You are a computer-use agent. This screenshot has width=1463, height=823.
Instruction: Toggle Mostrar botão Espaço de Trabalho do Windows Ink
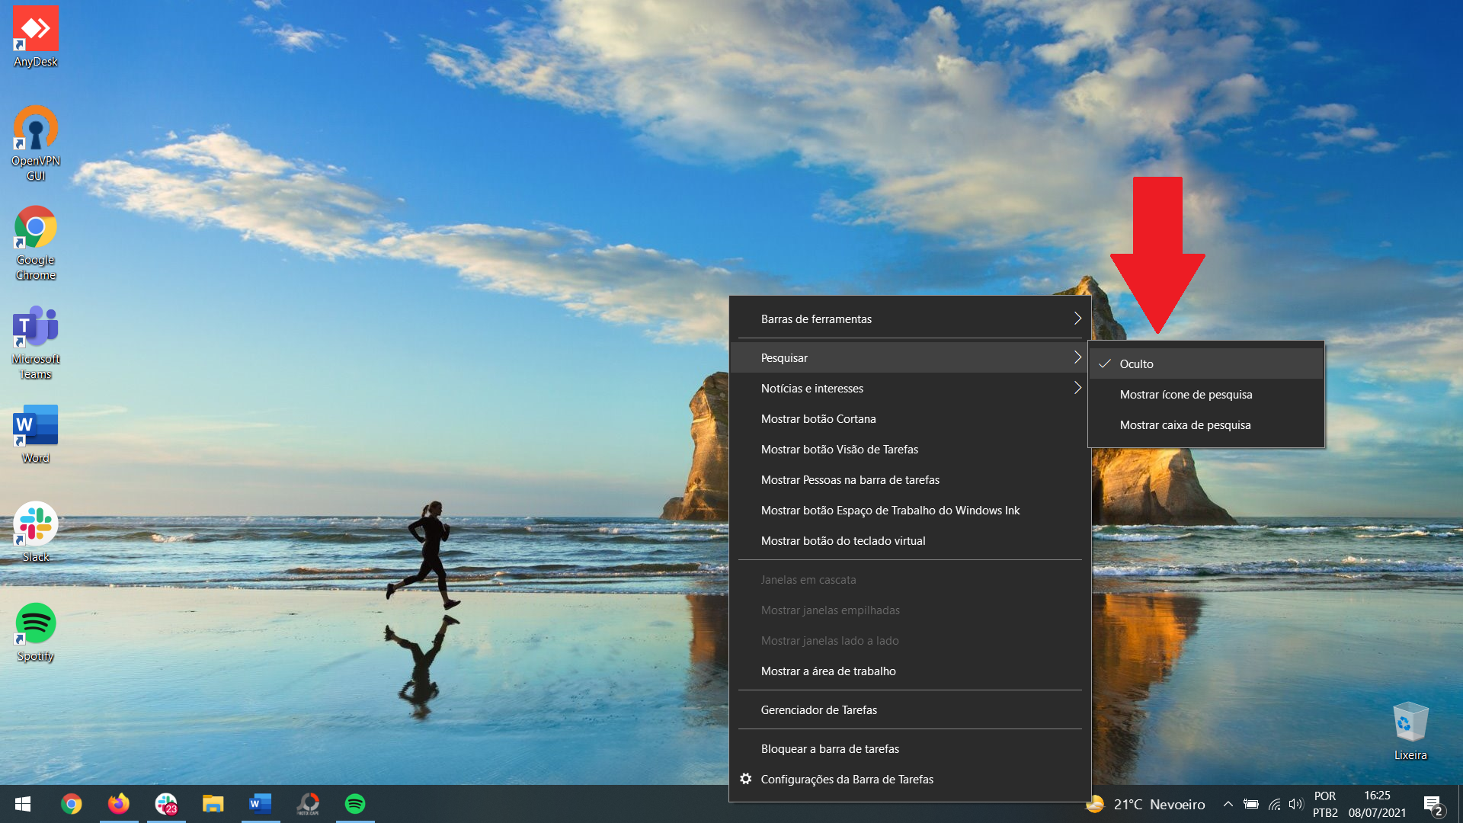pos(910,510)
